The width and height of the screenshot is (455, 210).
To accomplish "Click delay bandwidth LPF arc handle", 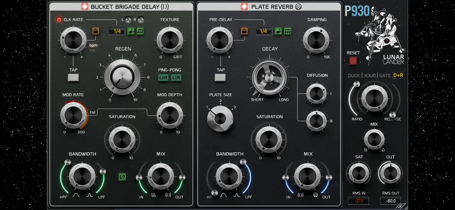I will (103, 171).
